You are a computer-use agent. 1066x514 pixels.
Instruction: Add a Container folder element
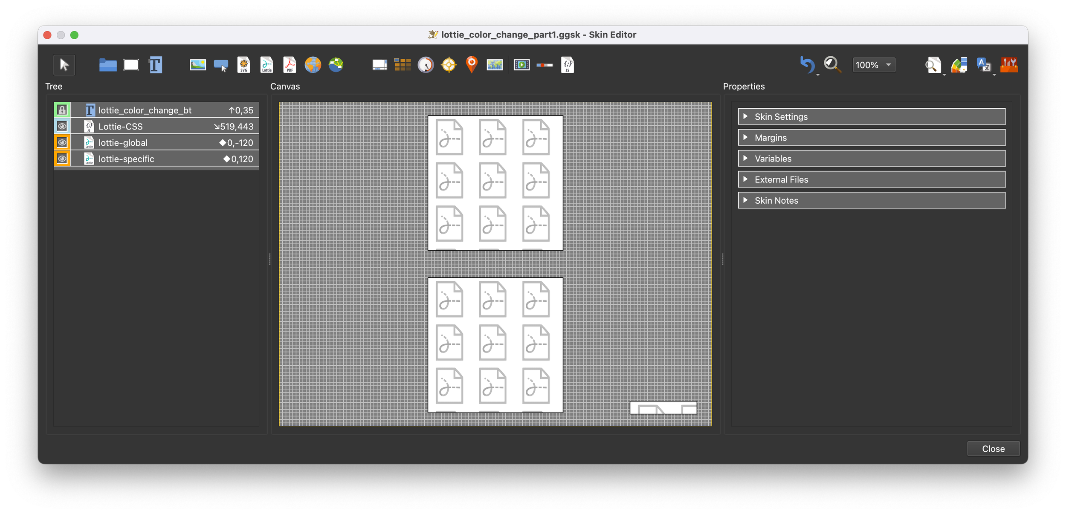[108, 65]
